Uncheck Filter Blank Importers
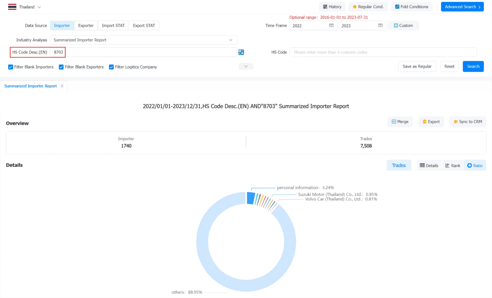492x298 pixels. click(x=11, y=67)
